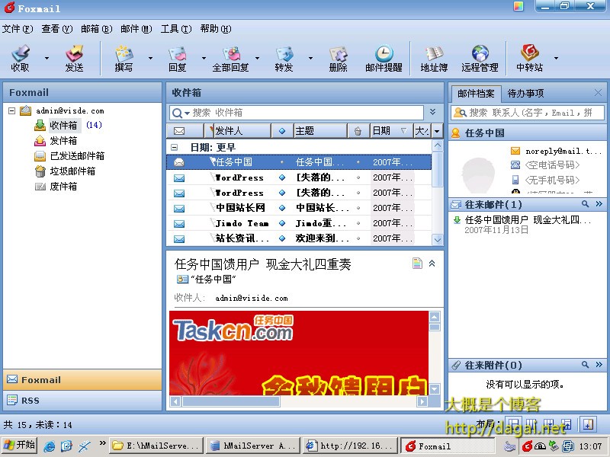Click the 开始 Start button
The width and height of the screenshot is (610, 457).
[20, 446]
